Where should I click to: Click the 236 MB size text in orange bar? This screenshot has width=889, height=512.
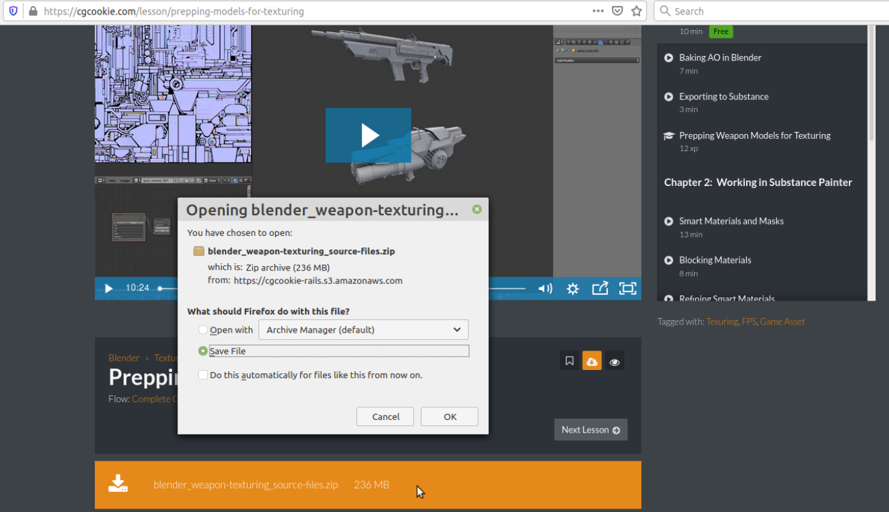[x=372, y=485]
